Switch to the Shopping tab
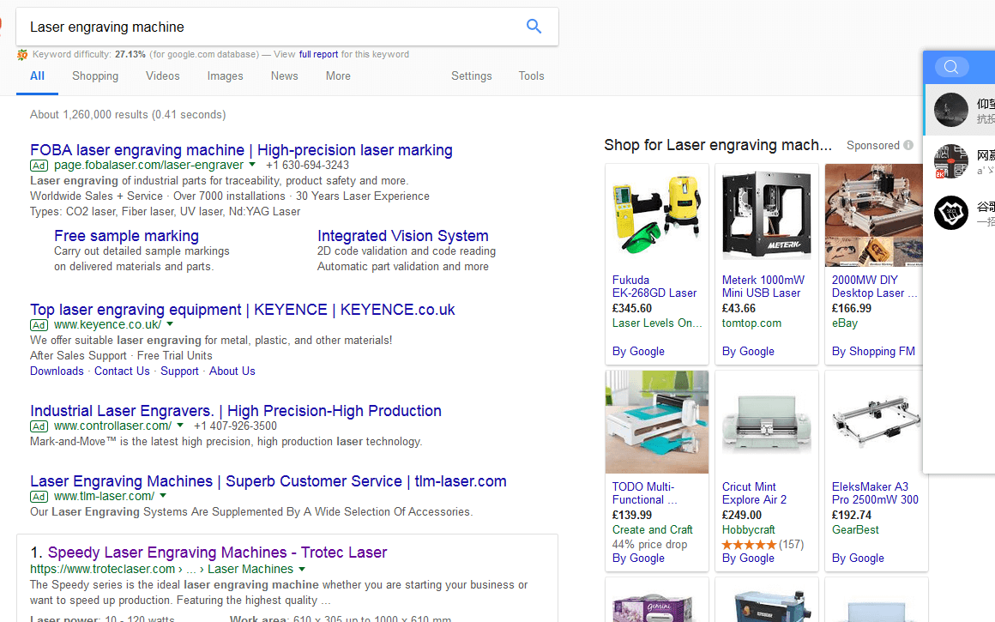The image size is (995, 622). 95,76
